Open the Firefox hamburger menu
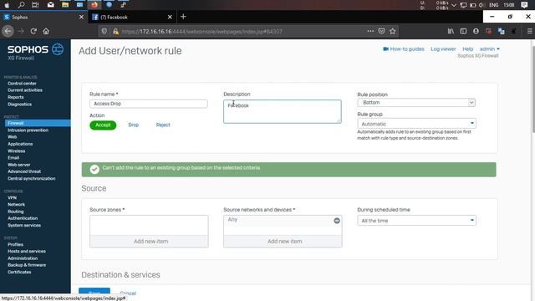 tap(529, 31)
